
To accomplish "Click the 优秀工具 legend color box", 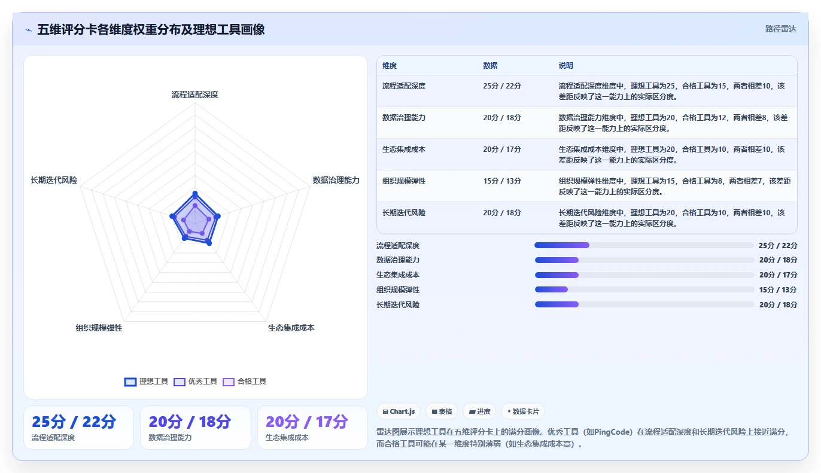I will (x=180, y=382).
